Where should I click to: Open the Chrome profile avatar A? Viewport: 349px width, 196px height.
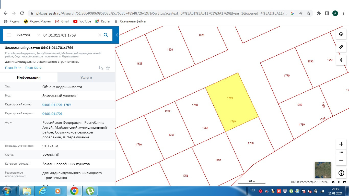coord(335,13)
